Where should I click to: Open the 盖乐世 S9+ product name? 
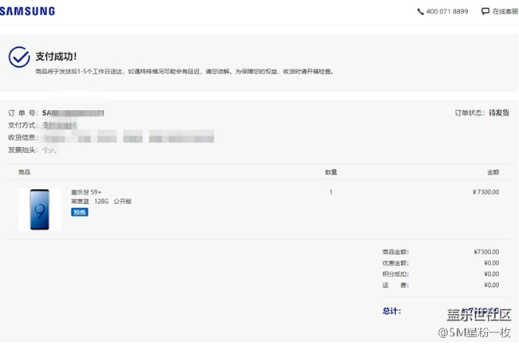(x=86, y=192)
